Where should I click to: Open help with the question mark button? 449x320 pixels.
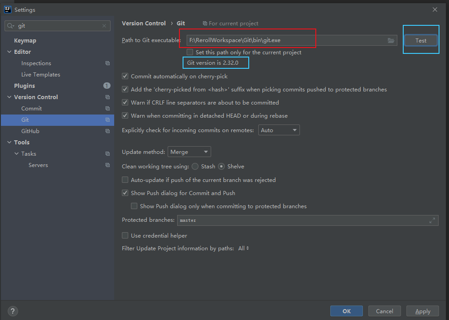click(x=13, y=311)
